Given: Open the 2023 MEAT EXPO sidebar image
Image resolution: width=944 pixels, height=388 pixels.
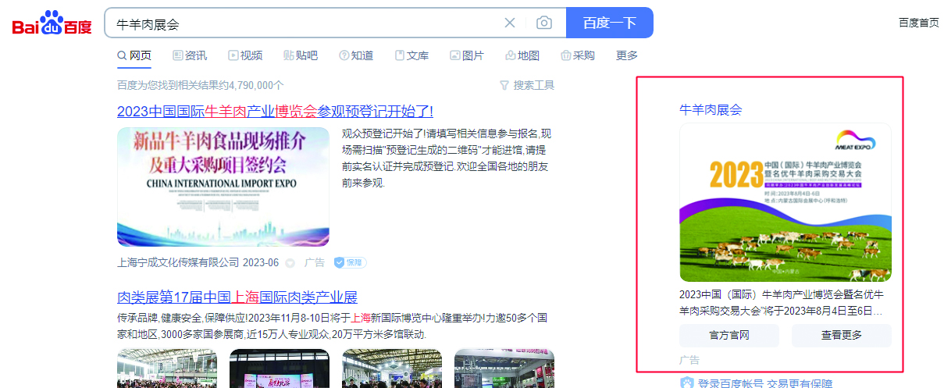Looking at the screenshot, I should pyautogui.click(x=785, y=202).
